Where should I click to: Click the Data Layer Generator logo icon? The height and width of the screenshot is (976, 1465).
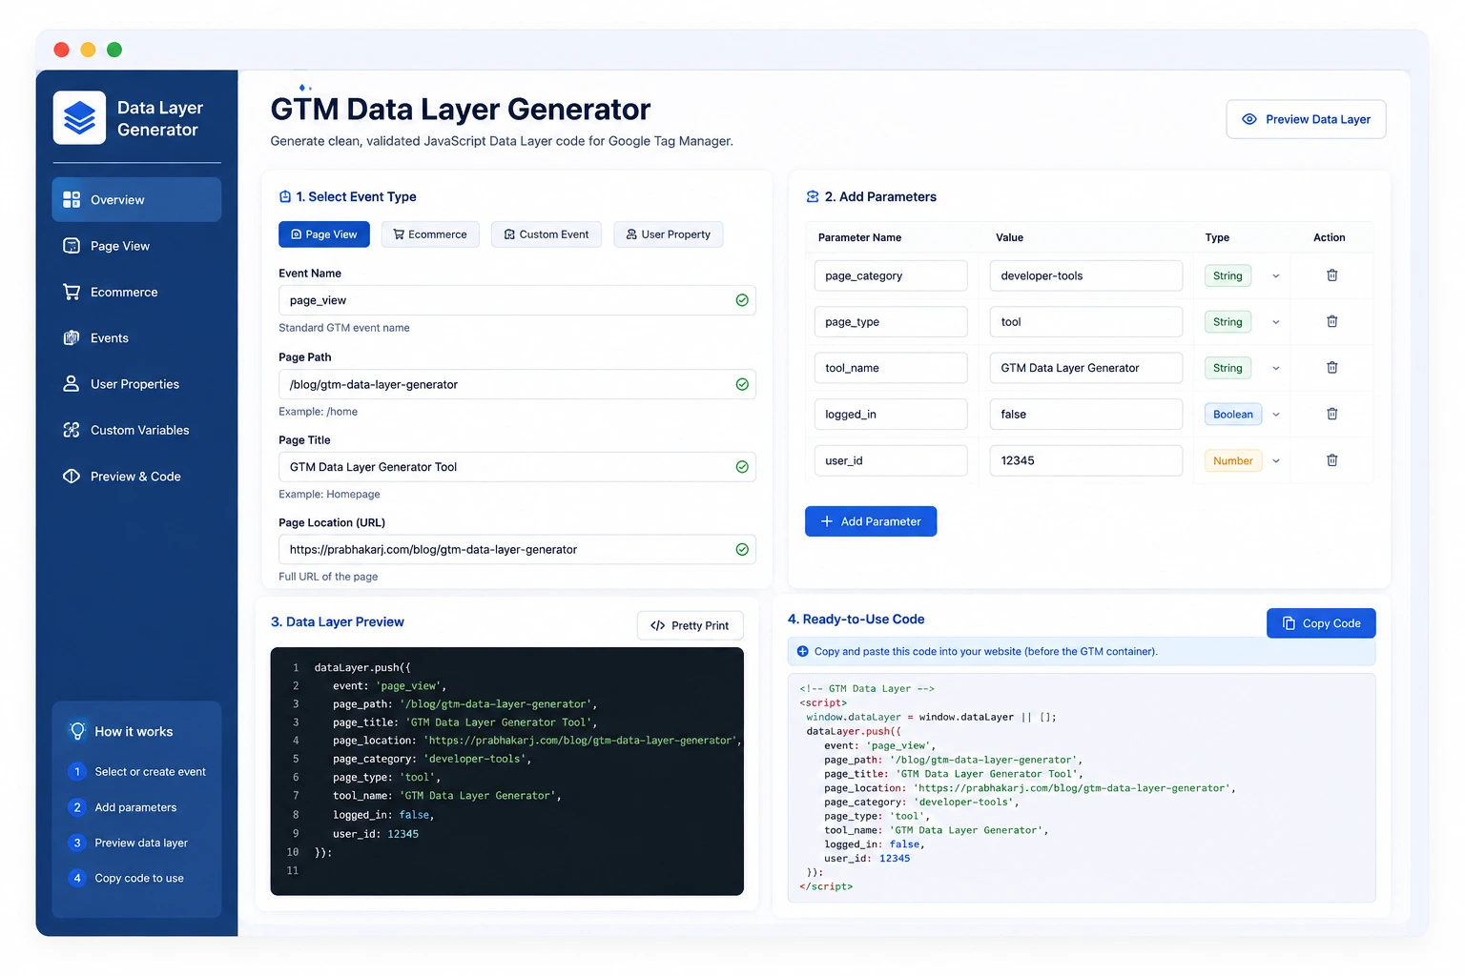[x=79, y=118]
